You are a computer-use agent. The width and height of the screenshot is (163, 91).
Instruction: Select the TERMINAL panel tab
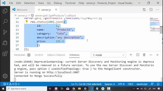[74, 55]
